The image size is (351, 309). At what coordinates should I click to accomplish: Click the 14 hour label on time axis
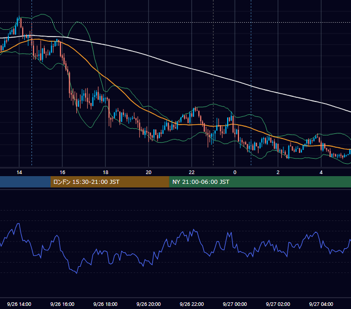click(x=19, y=173)
